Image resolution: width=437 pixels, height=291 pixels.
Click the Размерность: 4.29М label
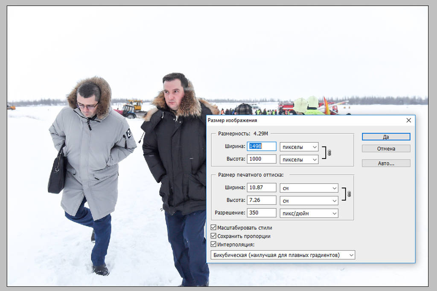243,133
